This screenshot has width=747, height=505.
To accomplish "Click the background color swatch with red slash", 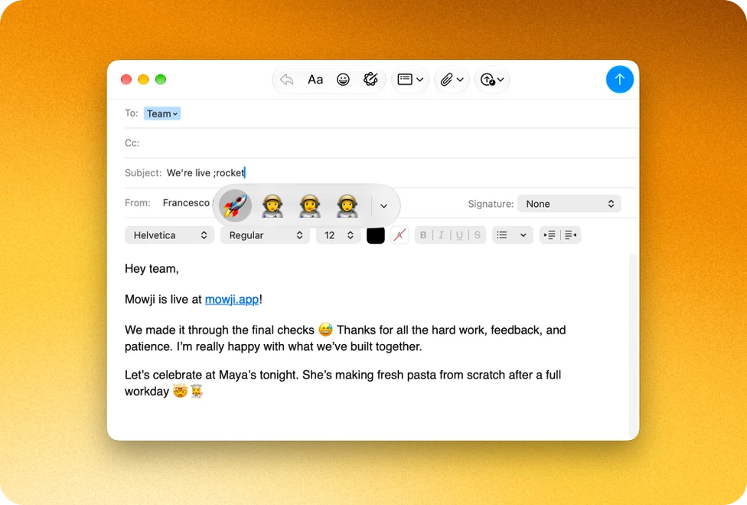I will pyautogui.click(x=400, y=235).
